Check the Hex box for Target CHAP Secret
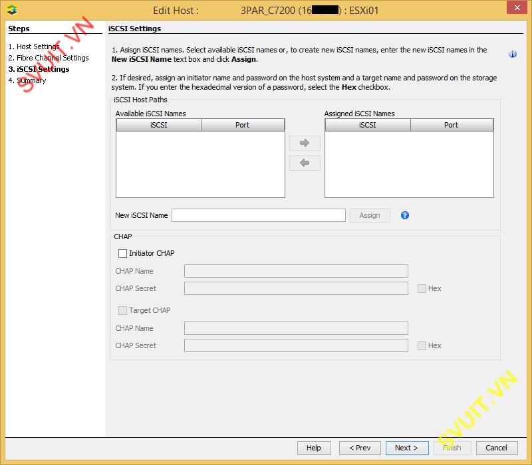The image size is (532, 465). tap(422, 345)
